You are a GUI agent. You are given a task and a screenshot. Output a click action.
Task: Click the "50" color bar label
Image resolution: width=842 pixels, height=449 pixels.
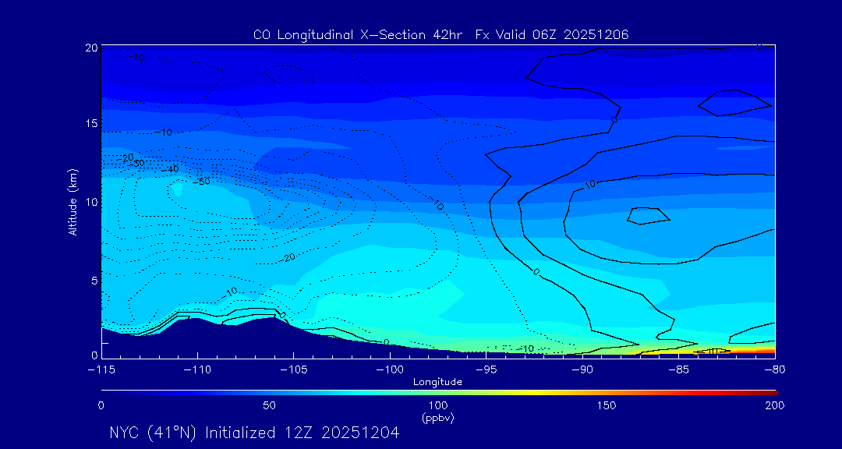pyautogui.click(x=270, y=405)
